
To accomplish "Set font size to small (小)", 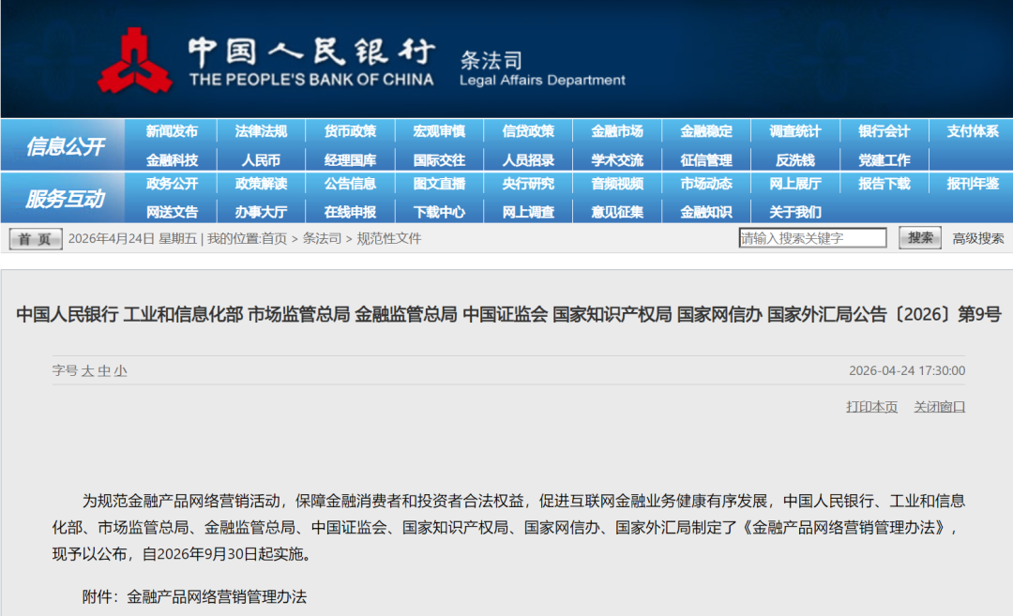I will tap(120, 371).
